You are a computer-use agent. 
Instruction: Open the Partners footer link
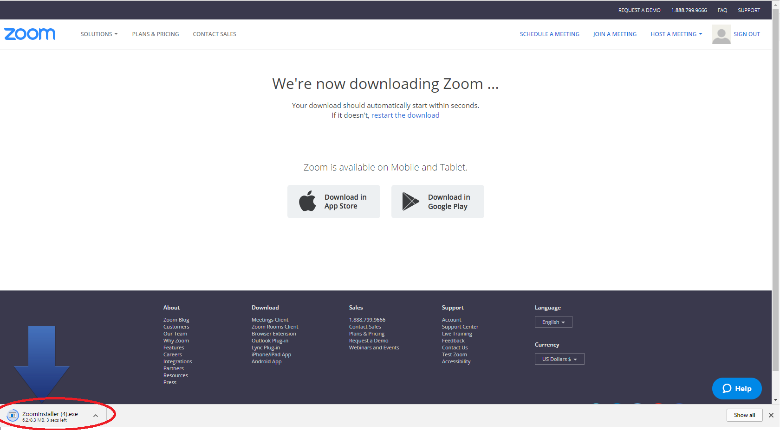(x=174, y=368)
